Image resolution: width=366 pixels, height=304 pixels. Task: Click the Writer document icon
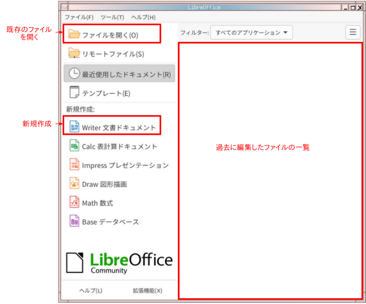click(74, 127)
